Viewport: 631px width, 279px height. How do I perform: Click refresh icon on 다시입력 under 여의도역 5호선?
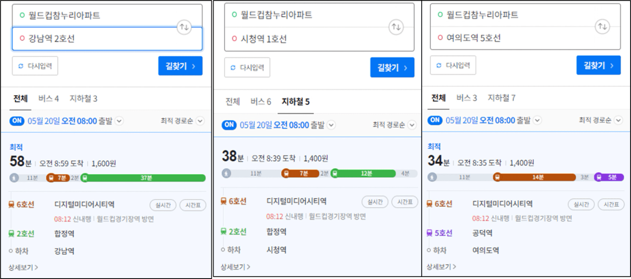(x=439, y=65)
